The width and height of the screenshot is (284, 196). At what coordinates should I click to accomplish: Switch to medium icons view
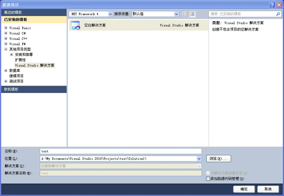[193, 14]
